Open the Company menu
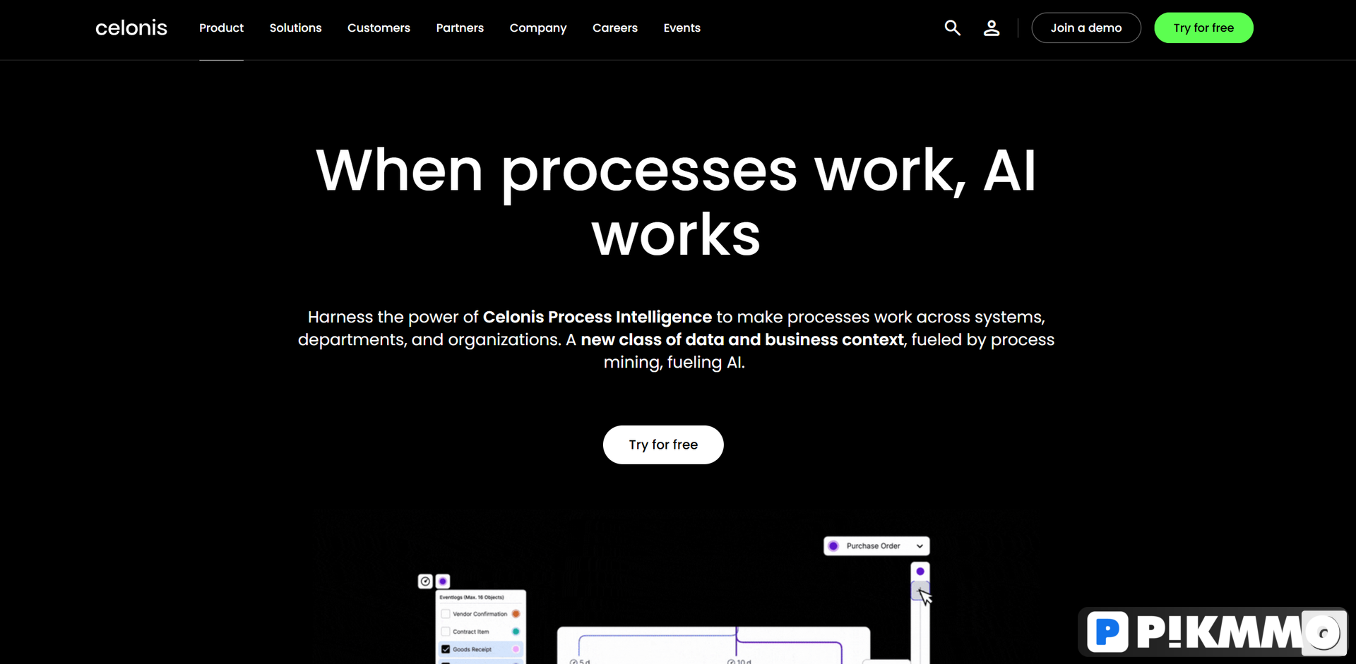 point(538,28)
